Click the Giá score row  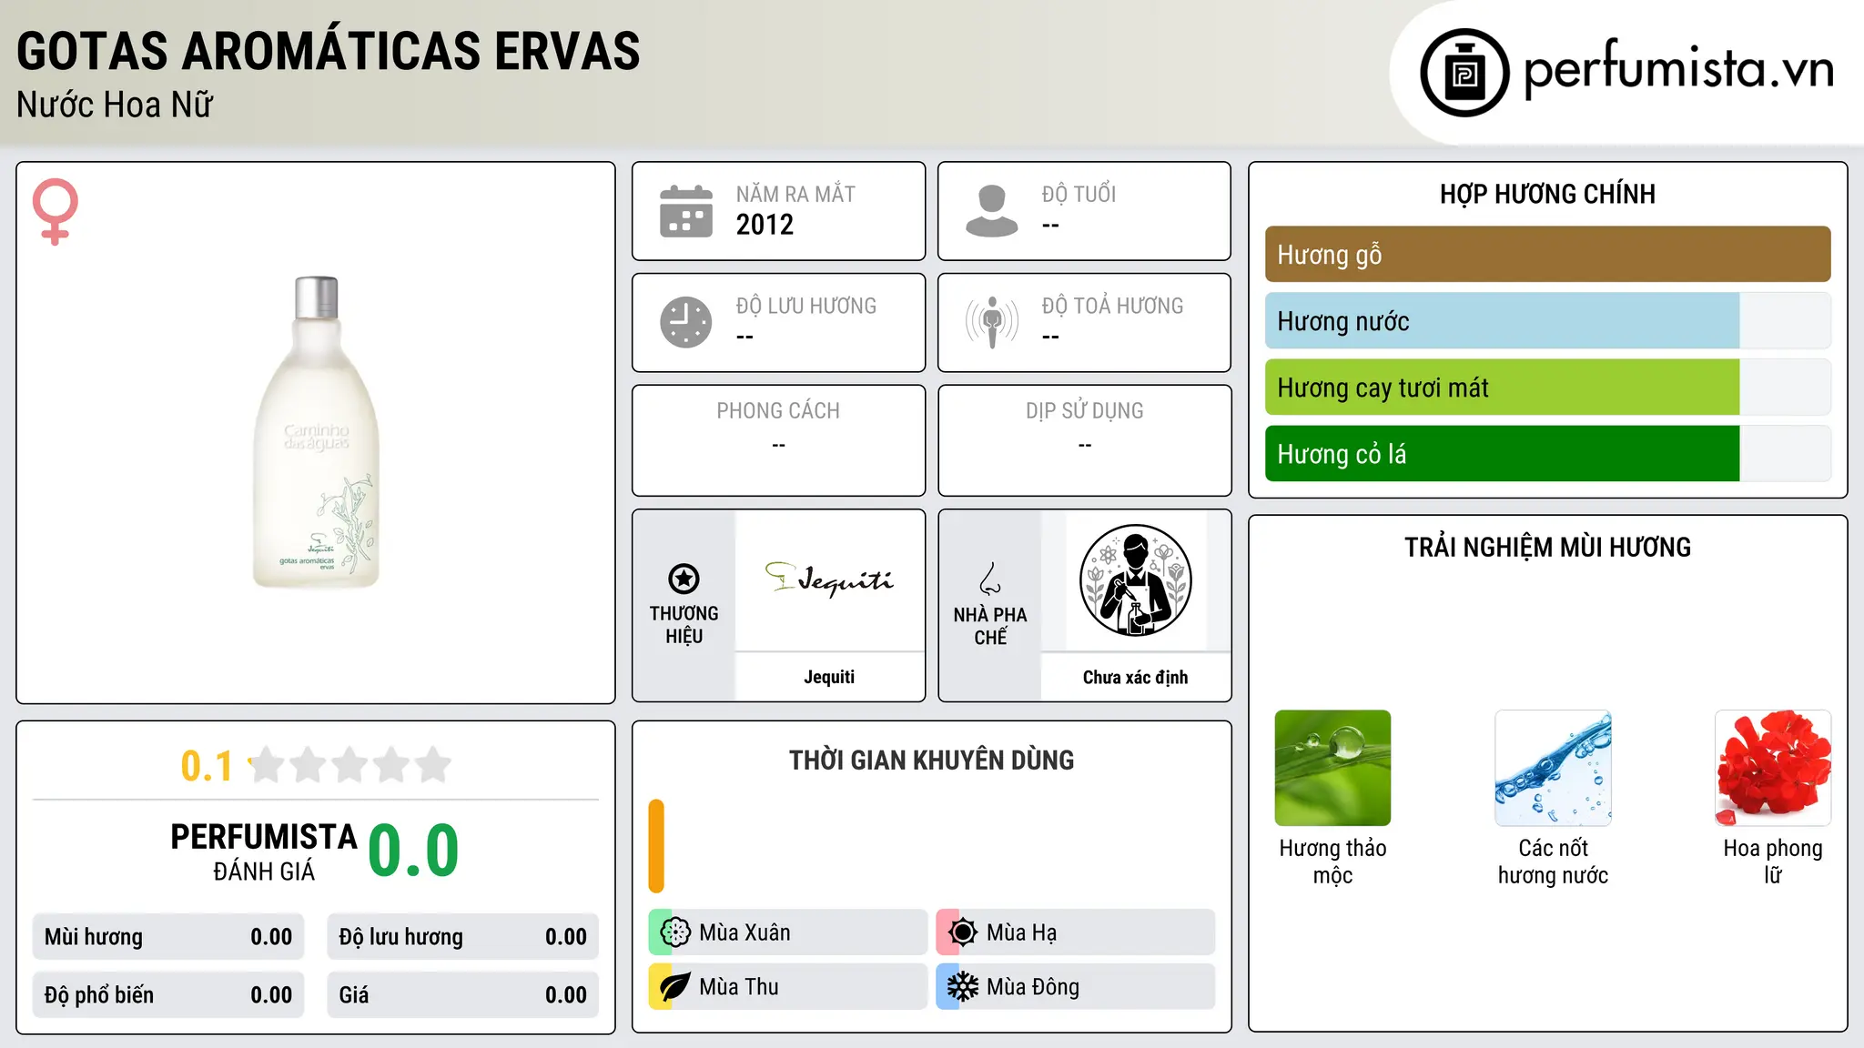click(x=462, y=995)
